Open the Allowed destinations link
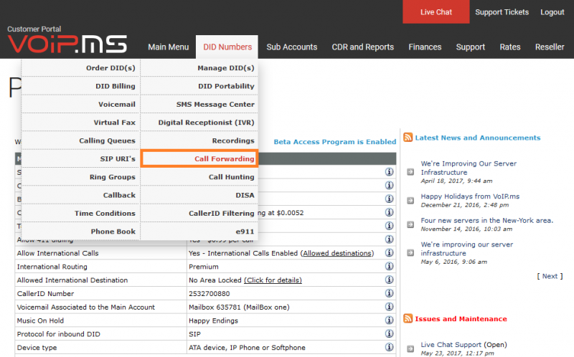Image resolution: width=574 pixels, height=357 pixels. point(337,253)
